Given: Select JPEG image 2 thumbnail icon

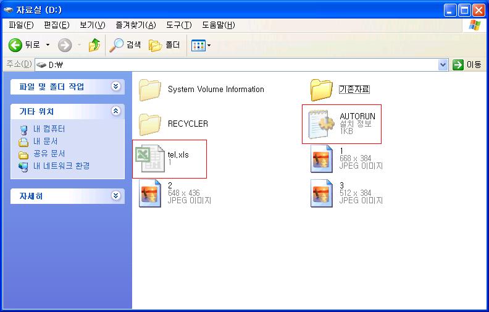Looking at the screenshot, I should point(150,193).
